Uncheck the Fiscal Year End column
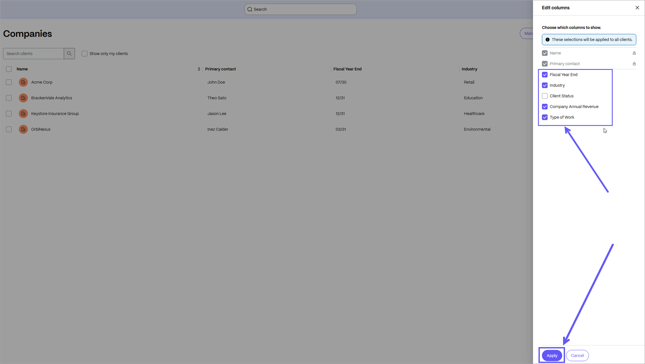The image size is (645, 364). 545,75
